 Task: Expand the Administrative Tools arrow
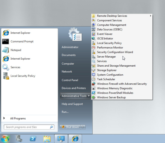click(x=89, y=96)
